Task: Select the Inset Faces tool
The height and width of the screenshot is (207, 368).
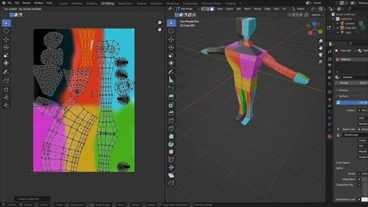Action: (x=171, y=105)
